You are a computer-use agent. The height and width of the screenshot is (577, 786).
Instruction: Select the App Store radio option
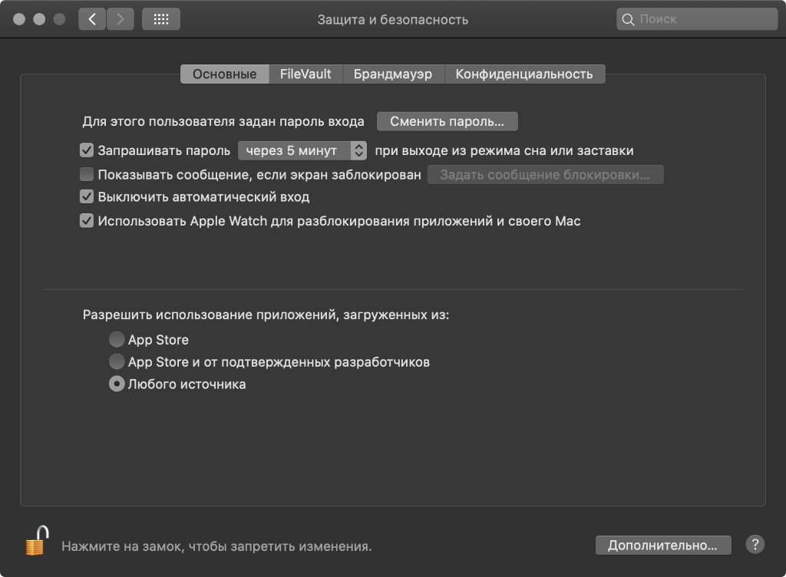tap(117, 339)
